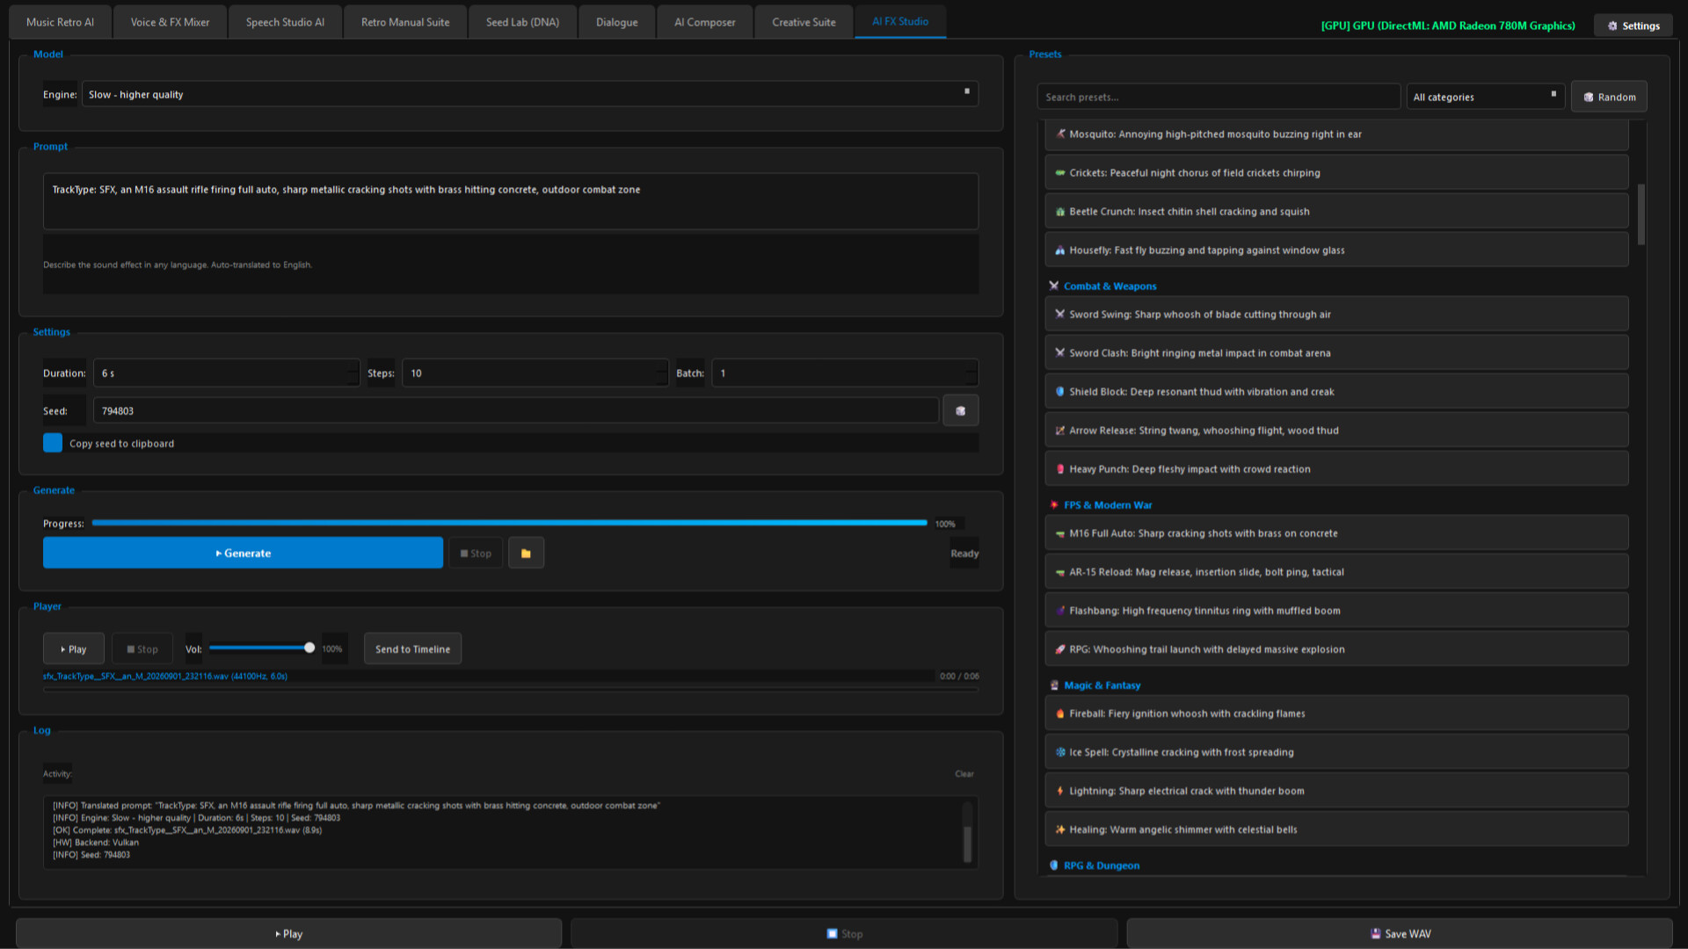This screenshot has width=1688, height=949.
Task: Click Save WAV button
Action: pyautogui.click(x=1400, y=933)
